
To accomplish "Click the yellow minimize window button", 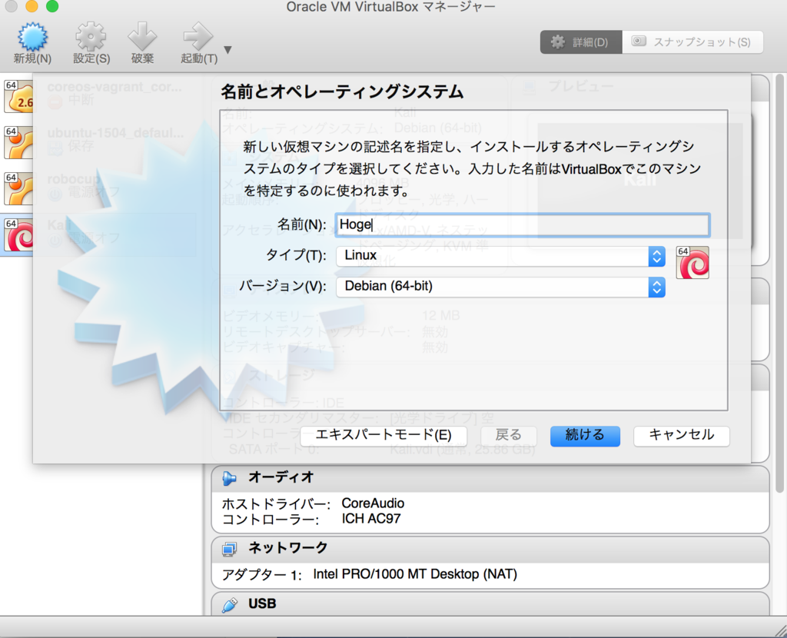I will point(32,6).
